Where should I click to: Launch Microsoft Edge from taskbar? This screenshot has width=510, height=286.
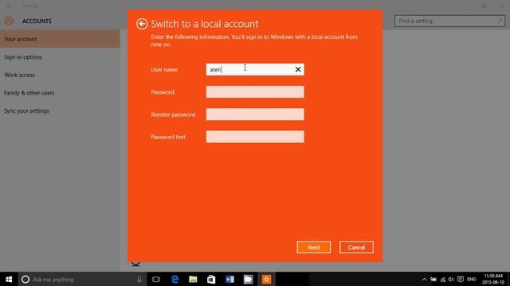point(175,279)
